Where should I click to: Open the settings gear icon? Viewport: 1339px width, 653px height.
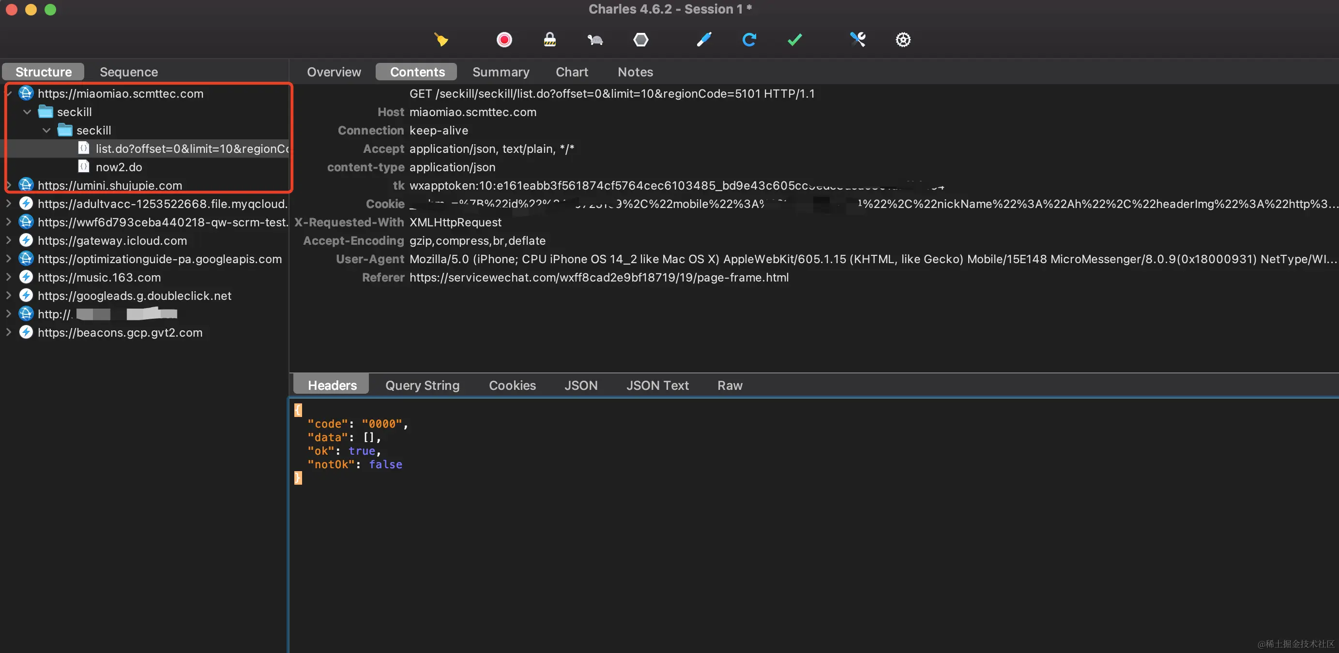(903, 40)
